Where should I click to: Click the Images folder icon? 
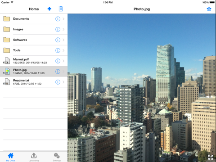7,29
